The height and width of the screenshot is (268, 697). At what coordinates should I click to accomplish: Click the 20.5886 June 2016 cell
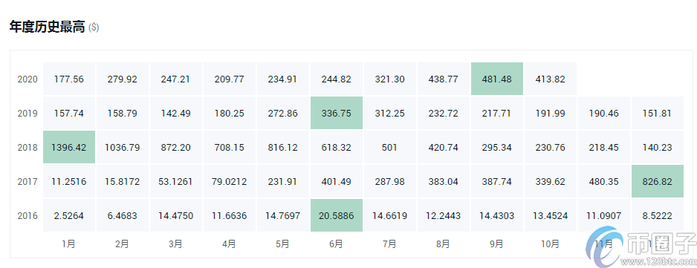click(337, 215)
